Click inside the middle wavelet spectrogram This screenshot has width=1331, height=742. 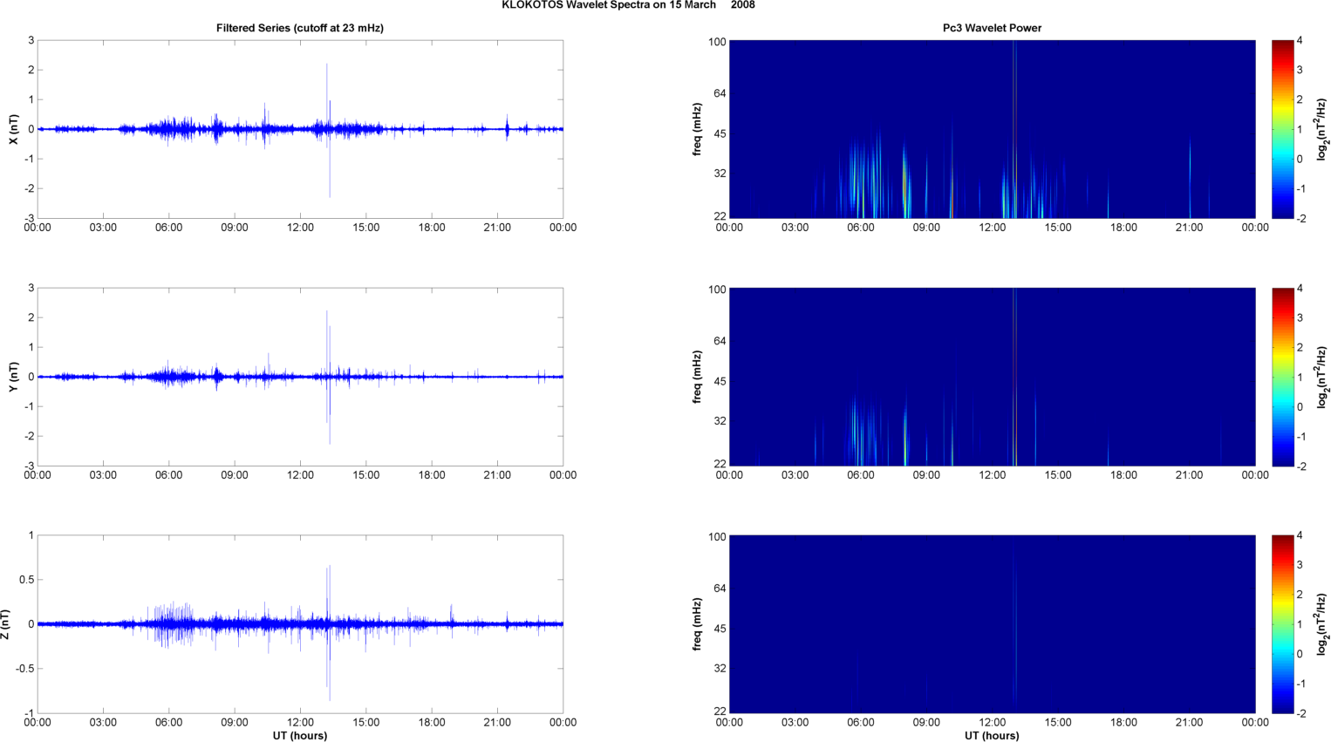click(x=992, y=377)
